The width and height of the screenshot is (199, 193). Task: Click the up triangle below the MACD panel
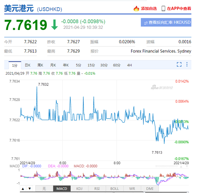(x=23, y=189)
